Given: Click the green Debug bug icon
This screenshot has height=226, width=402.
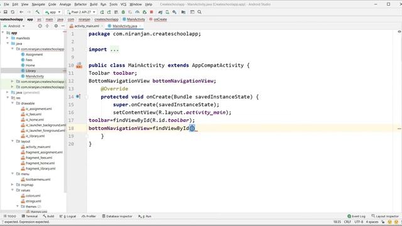Looking at the screenshot, I should tap(123, 12).
